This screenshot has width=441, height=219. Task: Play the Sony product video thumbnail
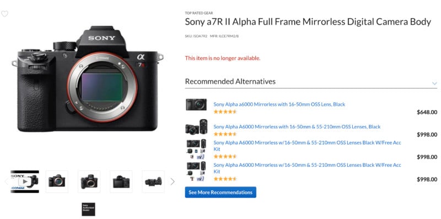pyautogui.click(x=25, y=182)
